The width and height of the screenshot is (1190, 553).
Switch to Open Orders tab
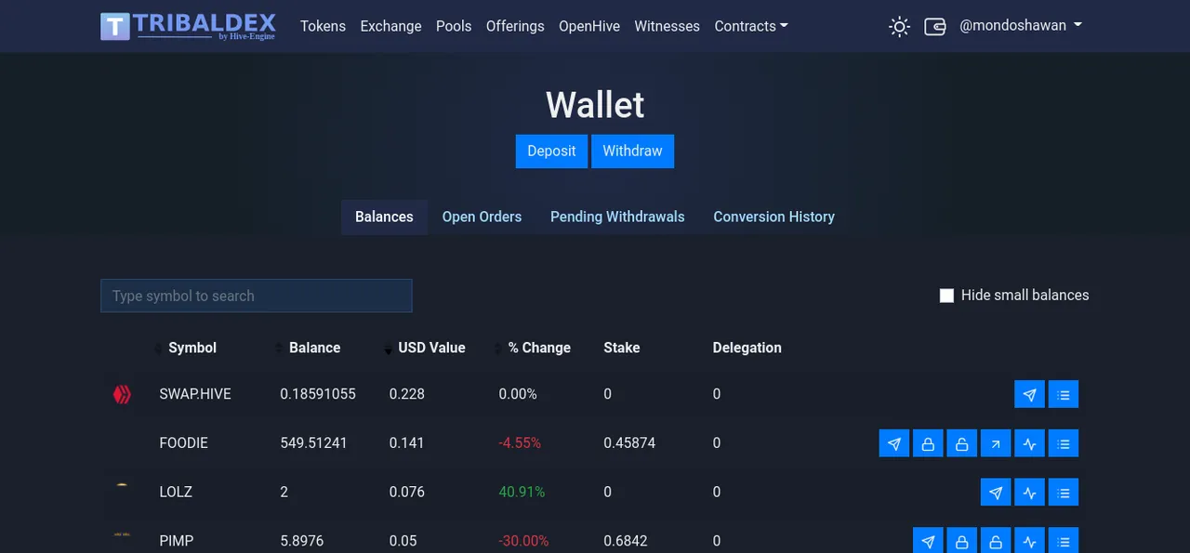tap(482, 217)
